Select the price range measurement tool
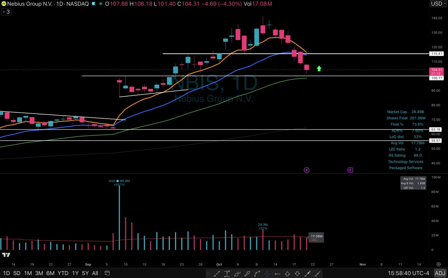Viewport: 448px width, 278px height. point(227,274)
